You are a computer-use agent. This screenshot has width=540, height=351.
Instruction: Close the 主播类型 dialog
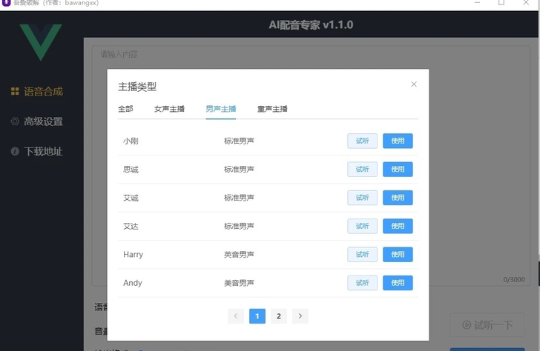tap(414, 84)
